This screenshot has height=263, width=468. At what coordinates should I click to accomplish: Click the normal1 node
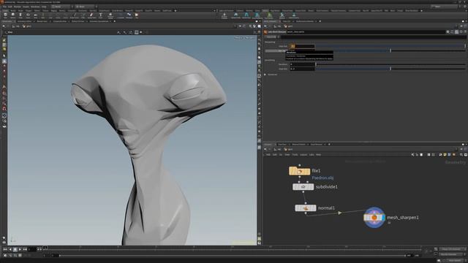pos(306,207)
